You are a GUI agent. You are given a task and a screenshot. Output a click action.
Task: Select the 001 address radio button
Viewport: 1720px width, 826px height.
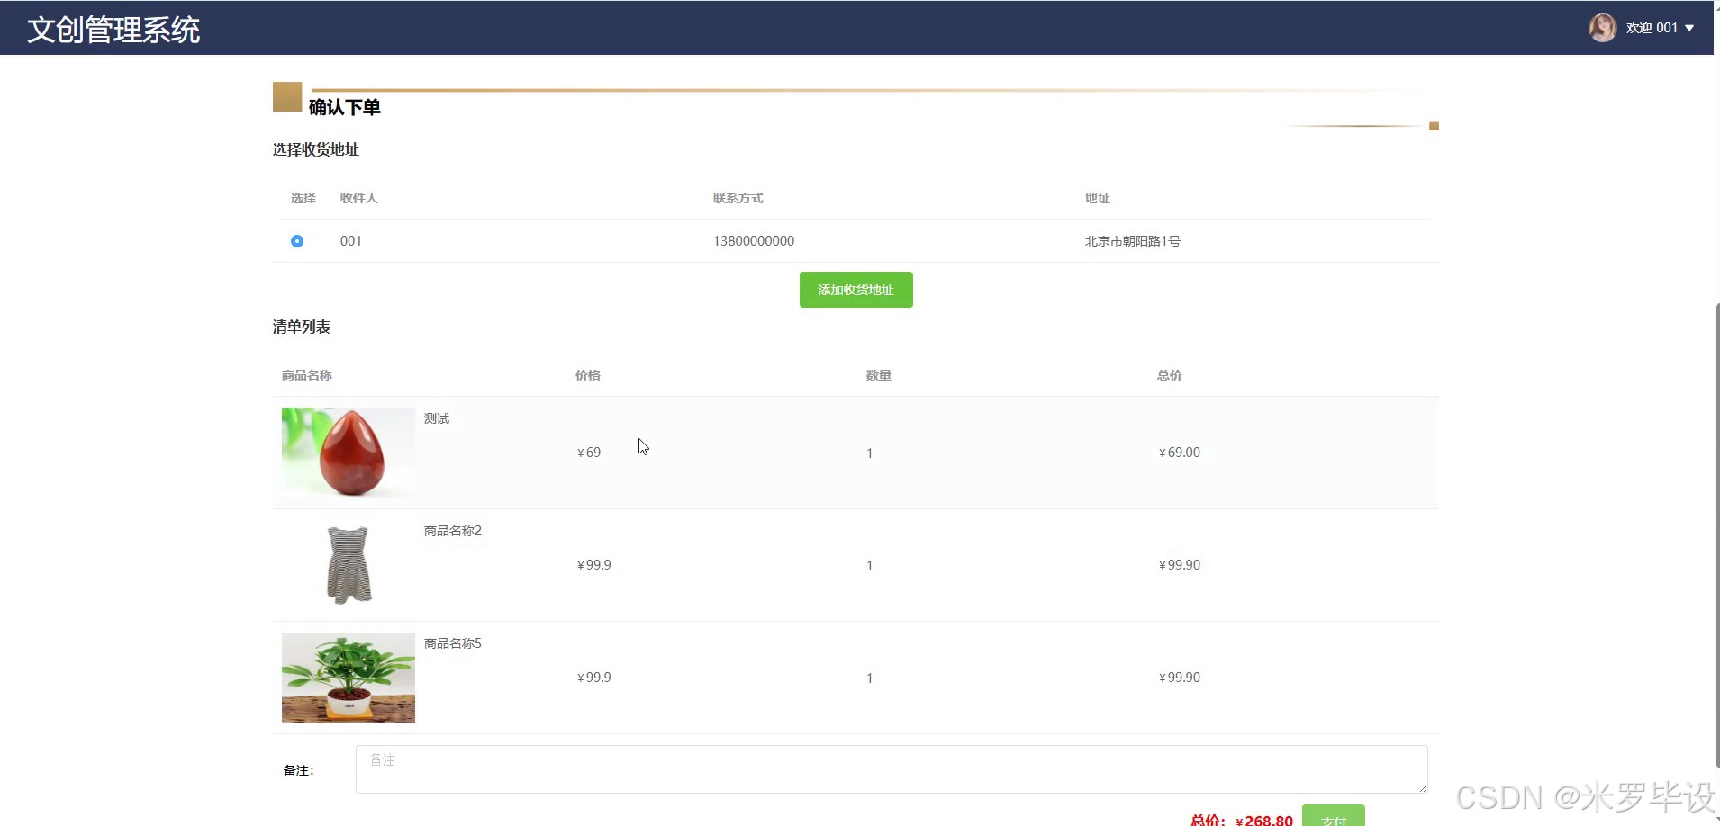(297, 241)
